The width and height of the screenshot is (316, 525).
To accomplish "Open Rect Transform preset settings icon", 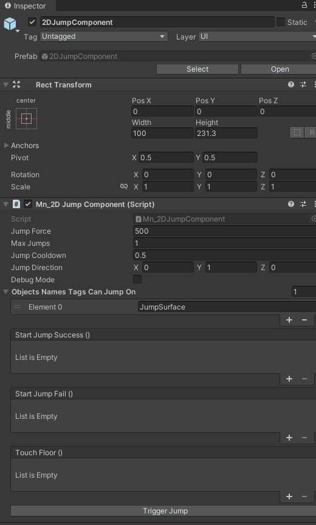I will (x=303, y=85).
